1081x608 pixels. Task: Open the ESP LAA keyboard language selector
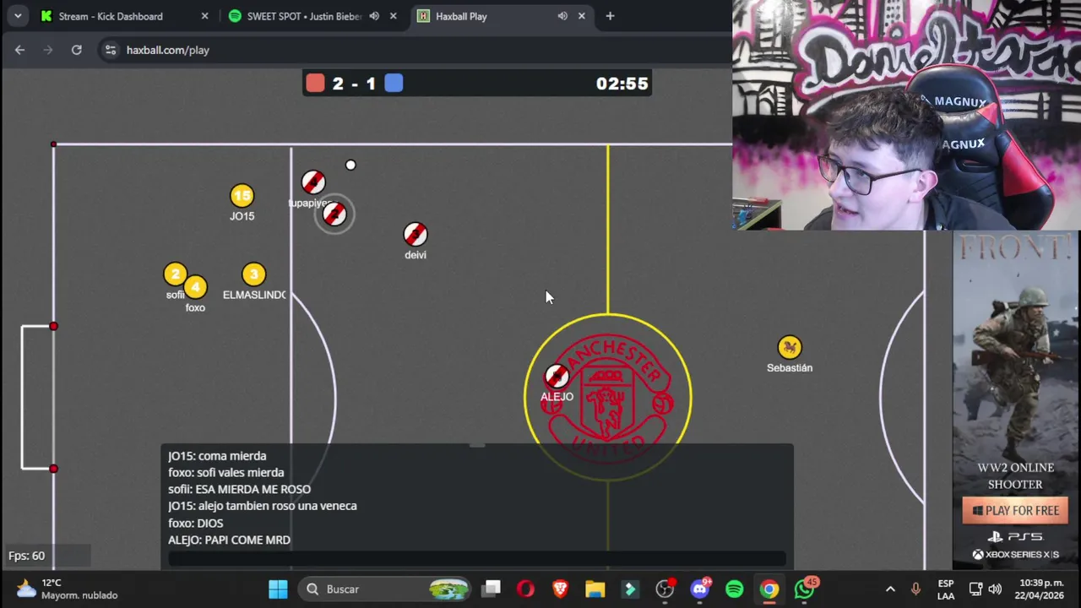pos(946,589)
